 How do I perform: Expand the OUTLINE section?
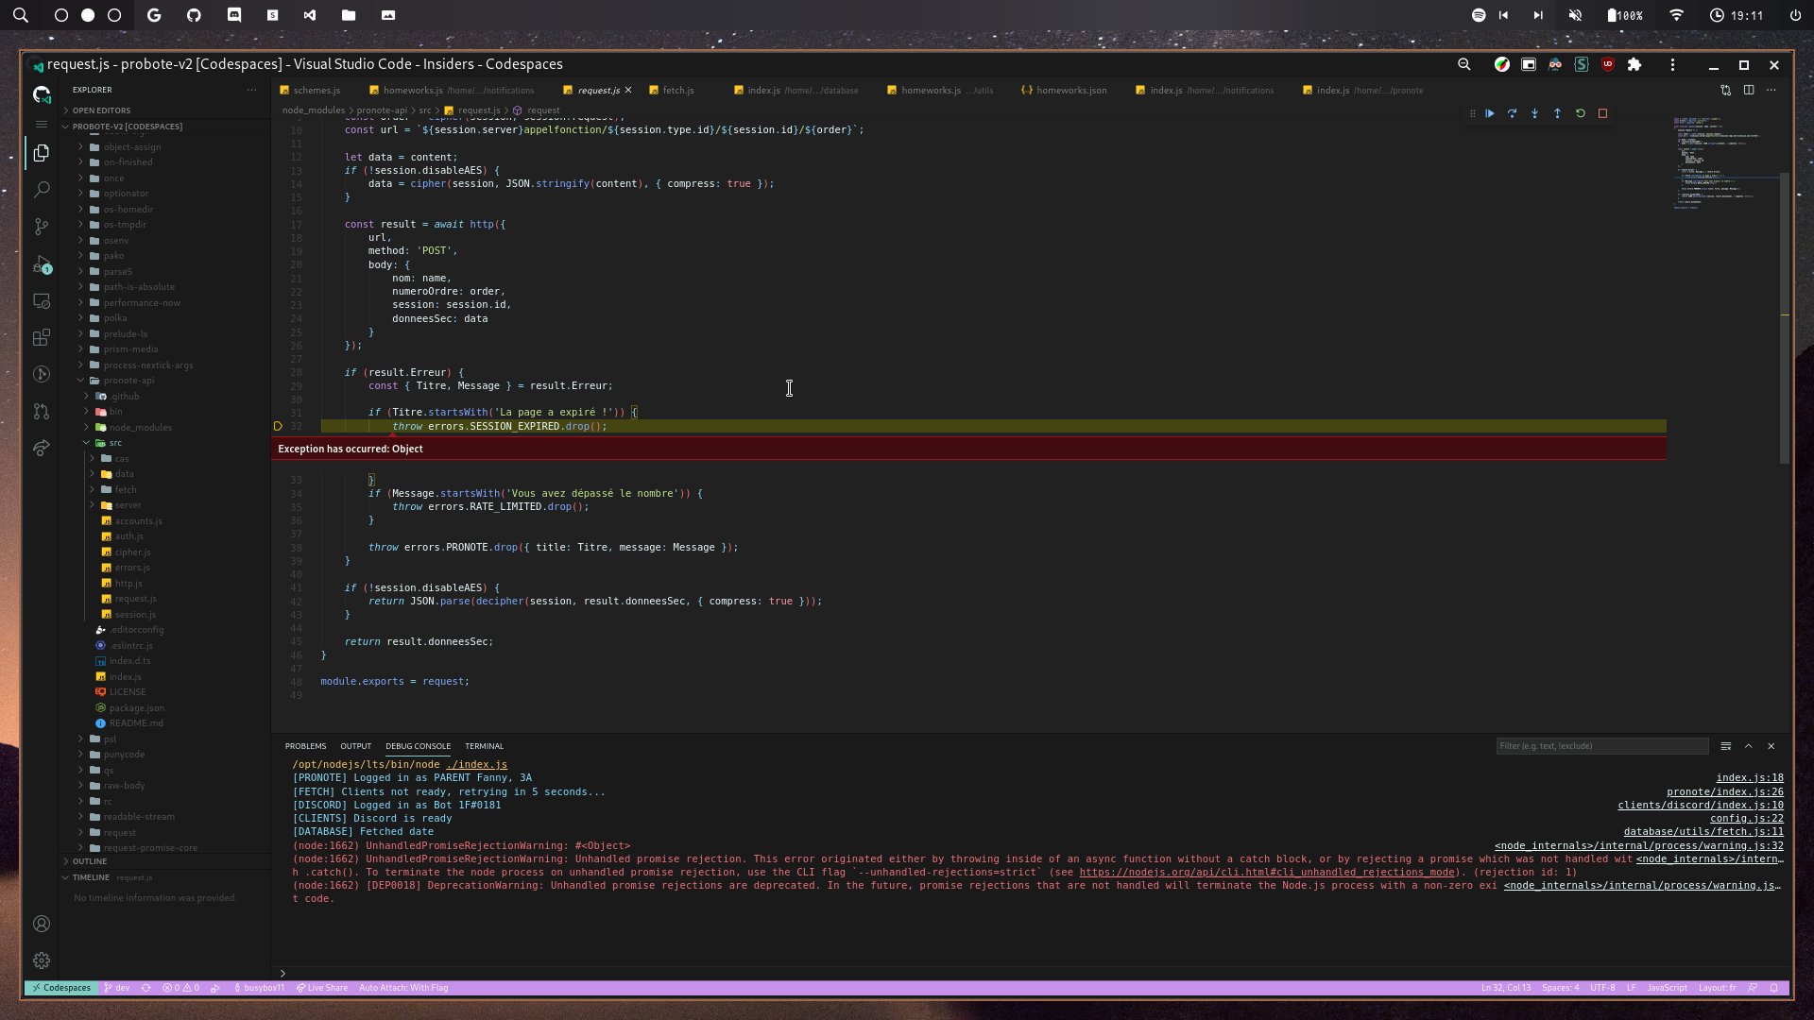[x=91, y=860]
